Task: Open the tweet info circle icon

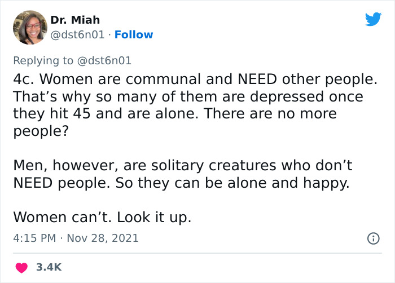Action: click(x=373, y=238)
